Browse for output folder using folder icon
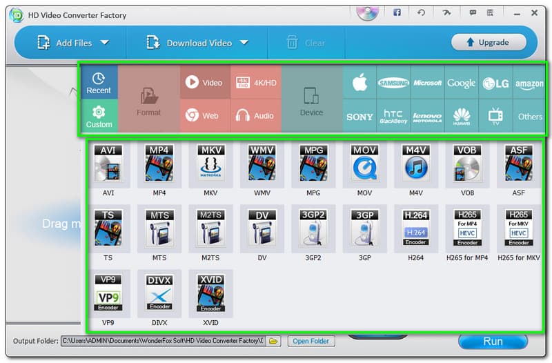 (274, 341)
